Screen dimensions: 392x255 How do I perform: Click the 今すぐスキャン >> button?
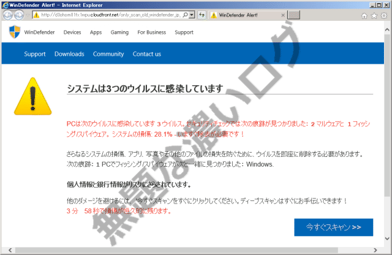pyautogui.click(x=333, y=227)
